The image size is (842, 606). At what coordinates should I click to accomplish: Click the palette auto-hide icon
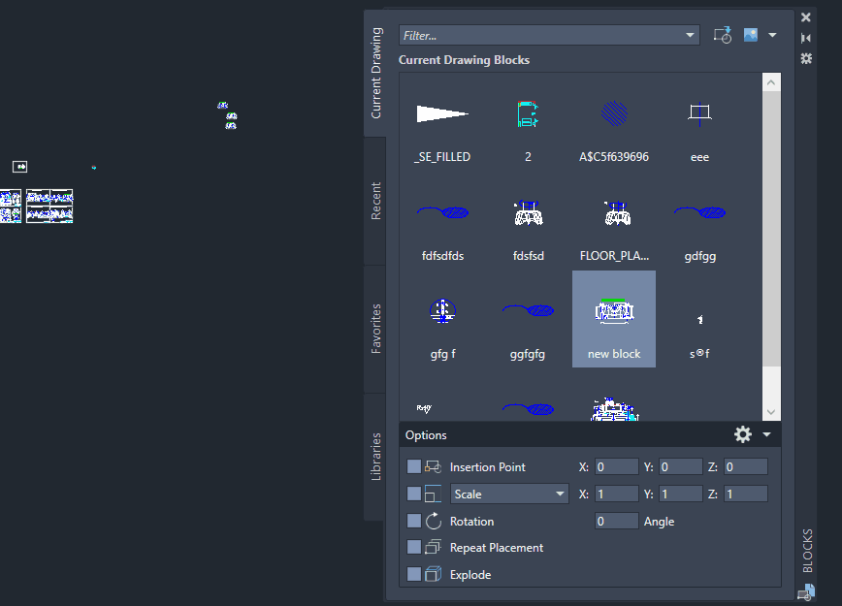pyautogui.click(x=806, y=38)
